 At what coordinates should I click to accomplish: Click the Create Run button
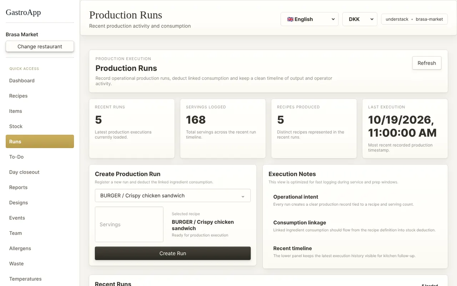click(x=173, y=253)
